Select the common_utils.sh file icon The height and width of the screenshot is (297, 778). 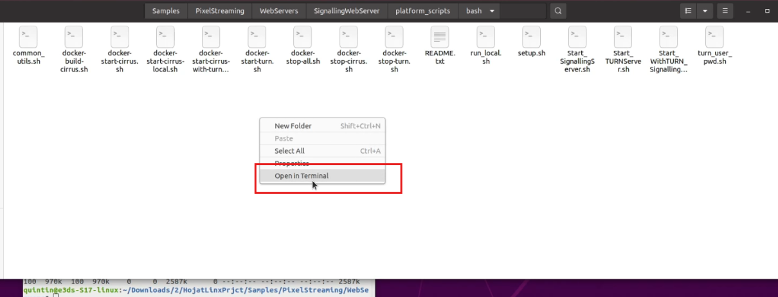28,36
